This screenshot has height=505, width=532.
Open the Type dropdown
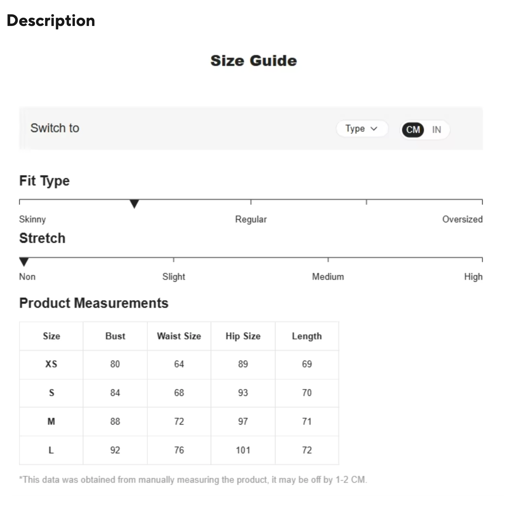coord(361,129)
